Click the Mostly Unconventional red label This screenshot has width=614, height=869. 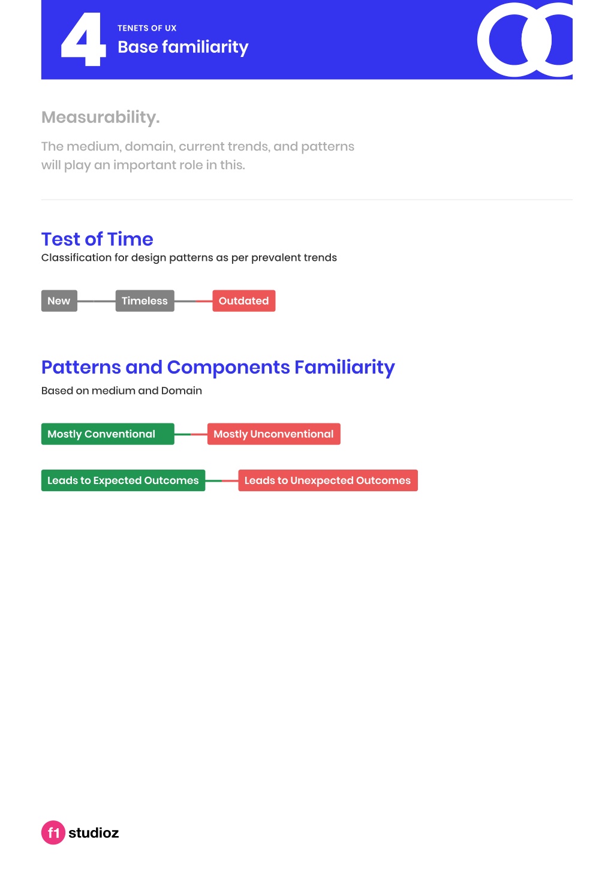[x=274, y=434]
